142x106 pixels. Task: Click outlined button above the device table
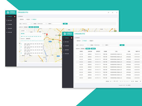tap(82, 49)
